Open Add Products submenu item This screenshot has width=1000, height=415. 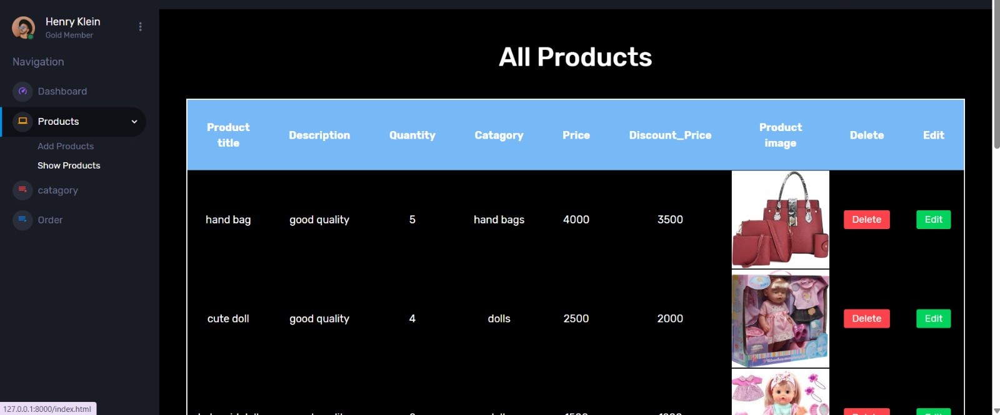pyautogui.click(x=66, y=146)
